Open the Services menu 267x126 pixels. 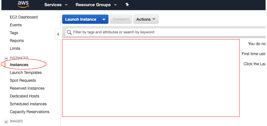(56, 5)
